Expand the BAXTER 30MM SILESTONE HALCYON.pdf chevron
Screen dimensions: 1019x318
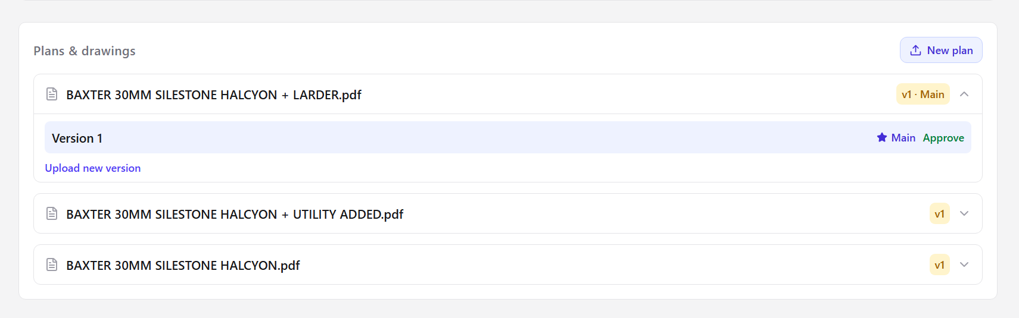(964, 265)
